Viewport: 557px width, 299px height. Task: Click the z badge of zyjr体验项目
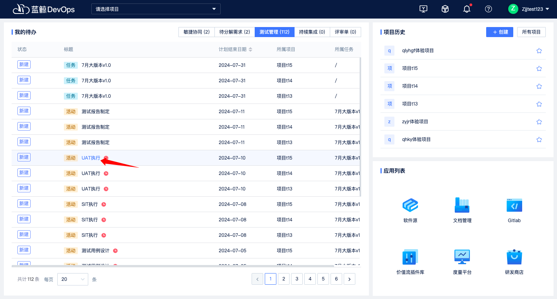tap(389, 122)
